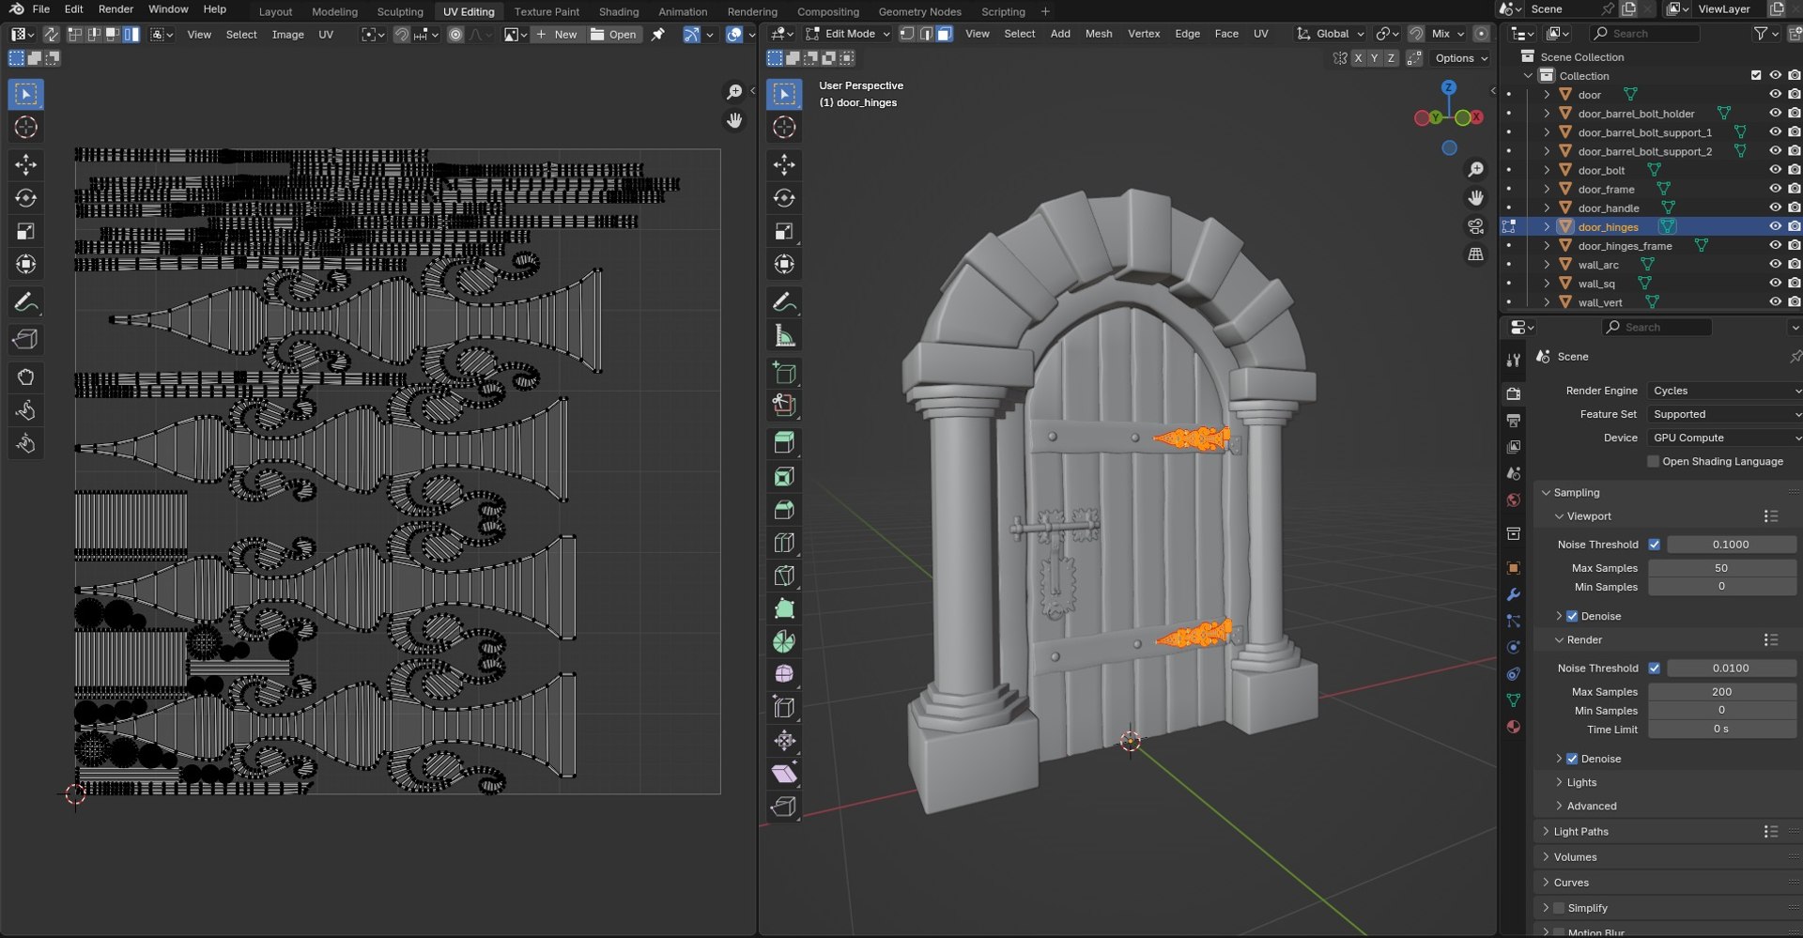
Task: Switch to the Texture Paint workspace tab
Action: tap(547, 11)
